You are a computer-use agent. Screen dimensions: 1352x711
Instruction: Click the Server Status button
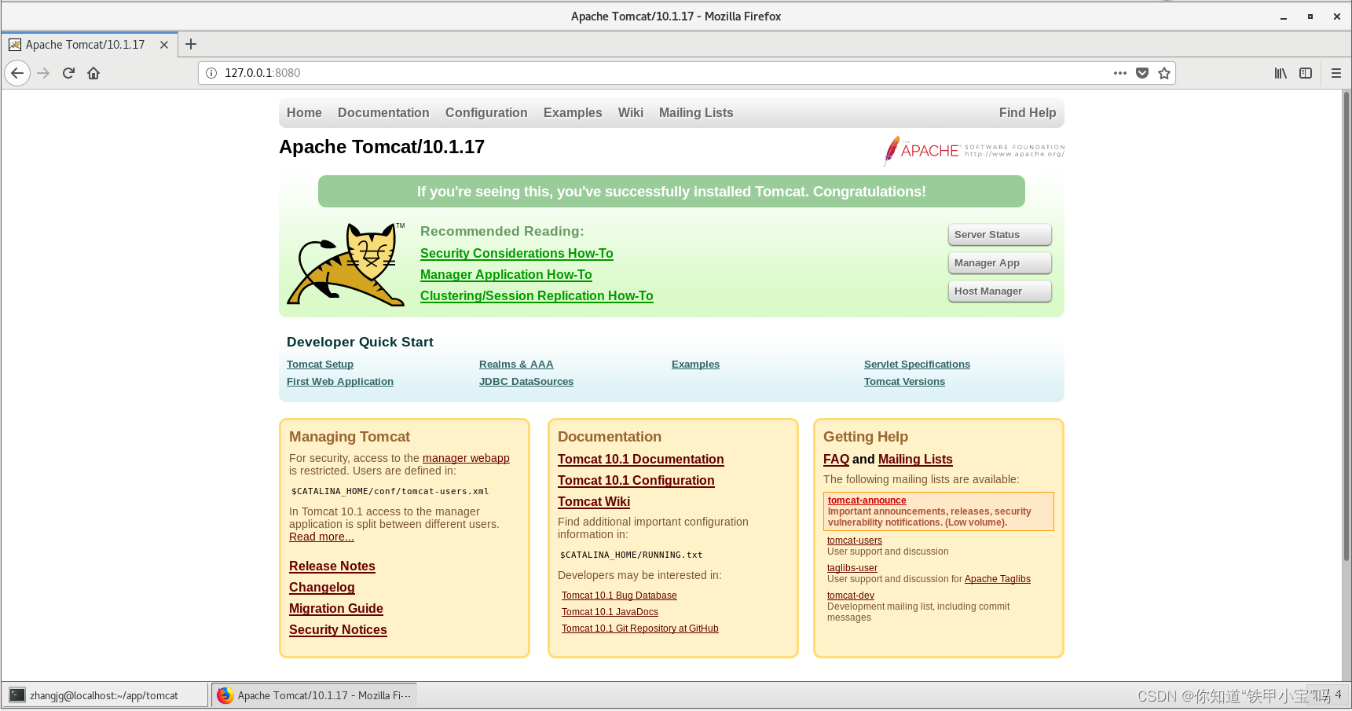click(x=1000, y=235)
